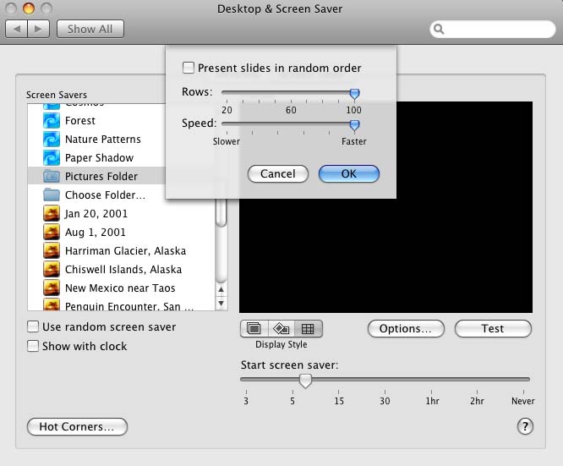Image resolution: width=563 pixels, height=466 pixels.
Task: Click the 60 tick on Rows slider
Action: click(x=291, y=110)
